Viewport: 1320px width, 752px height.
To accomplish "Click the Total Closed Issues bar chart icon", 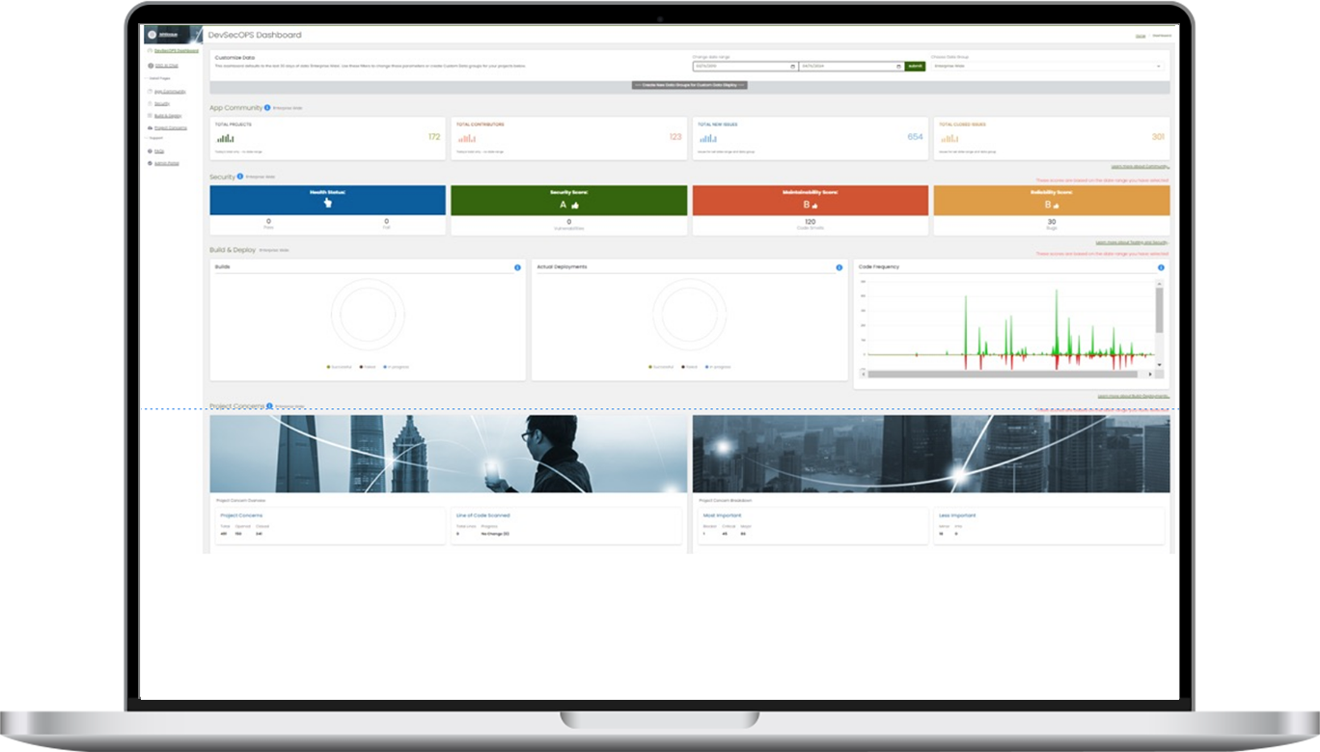I will [x=949, y=138].
